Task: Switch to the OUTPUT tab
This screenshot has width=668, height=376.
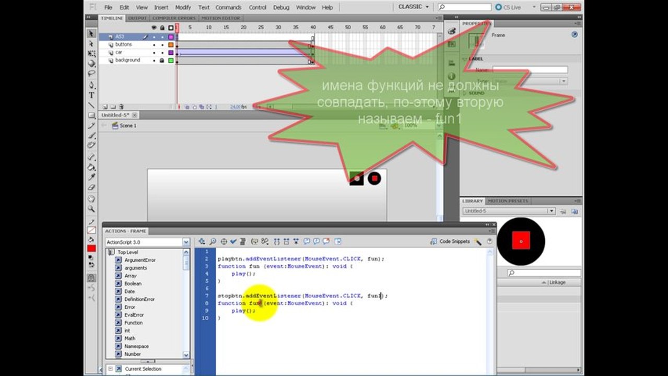Action: point(137,18)
